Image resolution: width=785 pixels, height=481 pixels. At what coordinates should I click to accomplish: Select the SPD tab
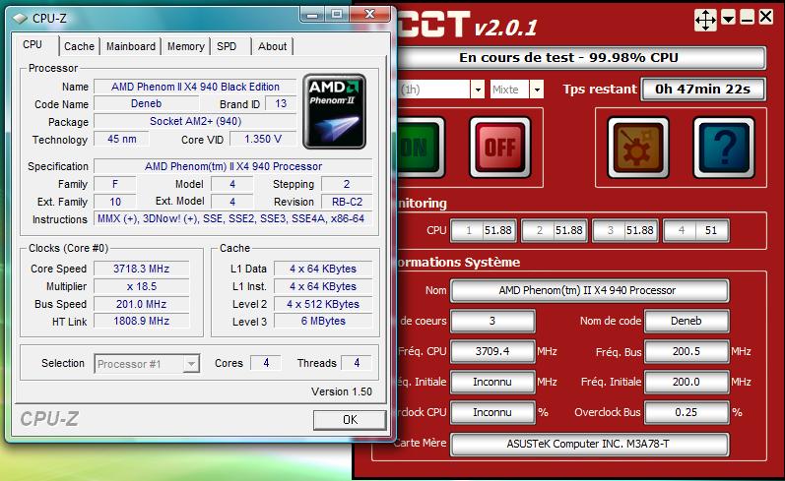coord(227,46)
